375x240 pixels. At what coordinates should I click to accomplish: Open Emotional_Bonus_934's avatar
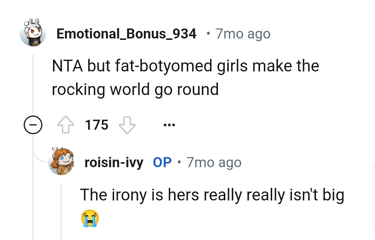click(33, 33)
